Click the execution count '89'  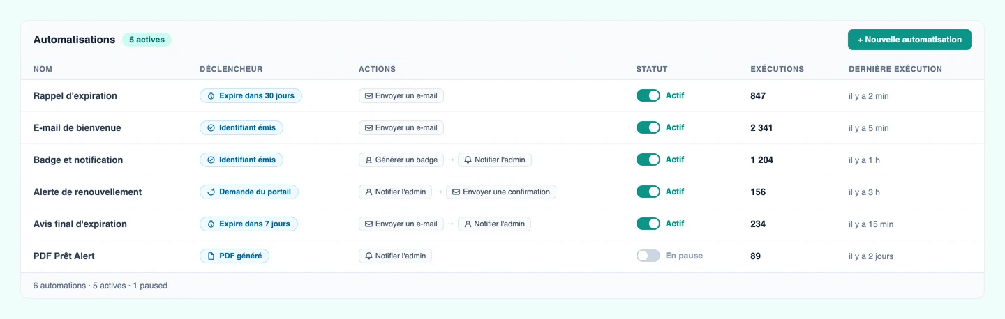[755, 256]
